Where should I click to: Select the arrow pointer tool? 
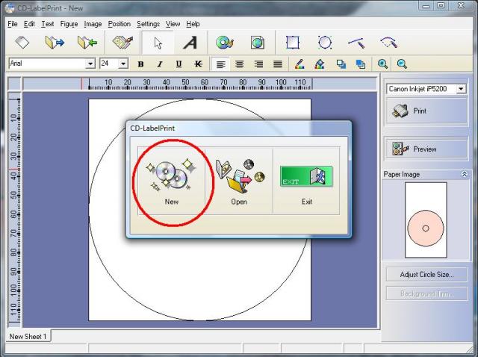[158, 43]
